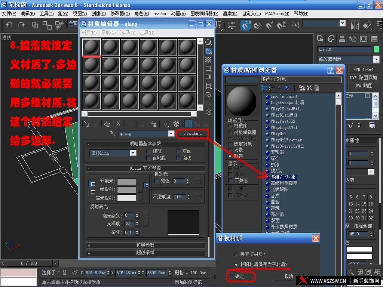Expand 超级采样 rollout
The height and width of the screenshot is (287, 383).
pyautogui.click(x=145, y=253)
